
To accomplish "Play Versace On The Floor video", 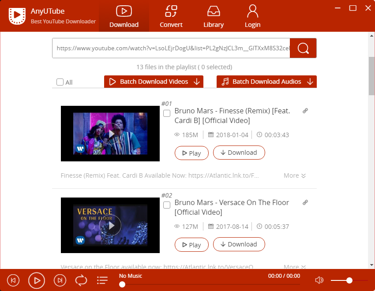I will click(191, 245).
